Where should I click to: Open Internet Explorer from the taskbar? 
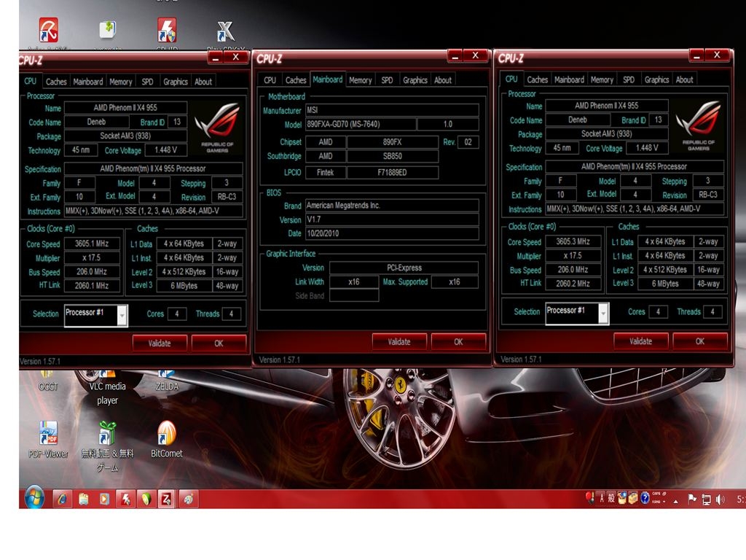63,499
